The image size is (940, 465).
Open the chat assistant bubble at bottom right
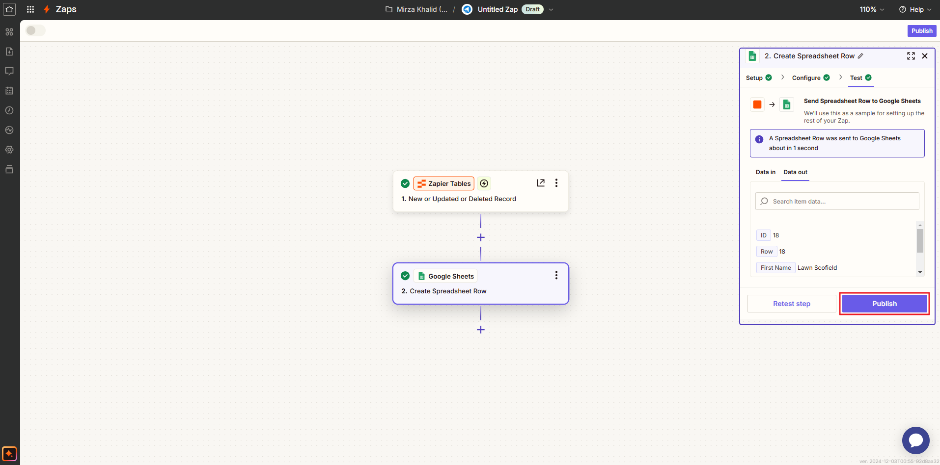point(915,440)
